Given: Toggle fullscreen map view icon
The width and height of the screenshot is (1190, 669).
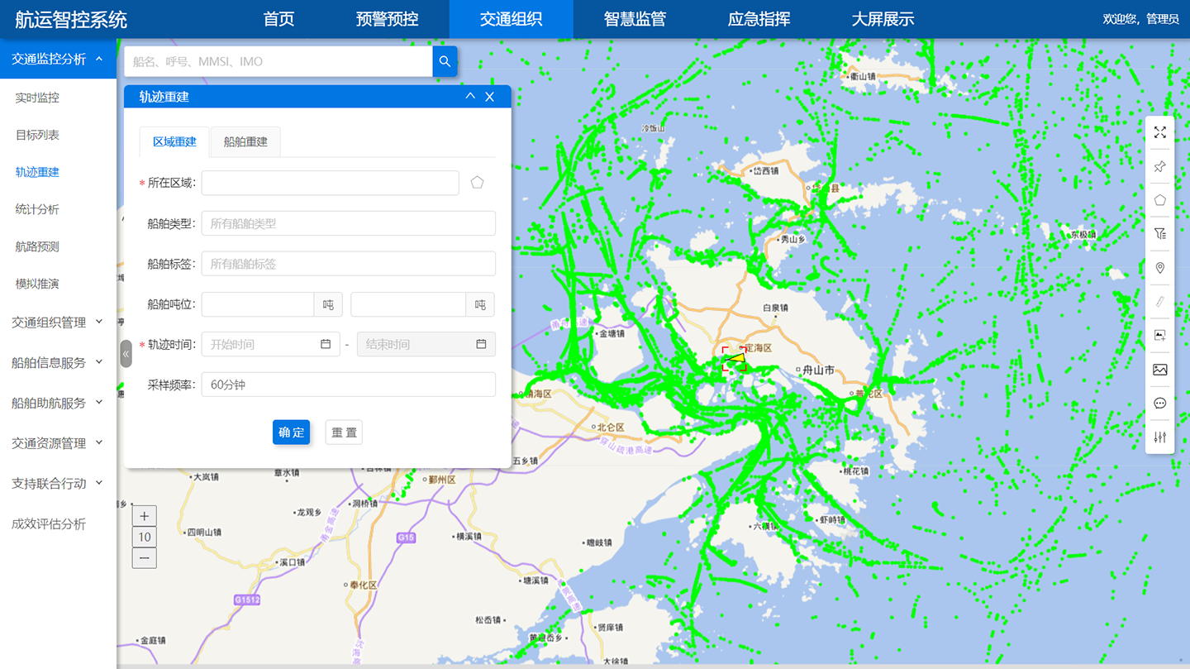Looking at the screenshot, I should (x=1160, y=132).
